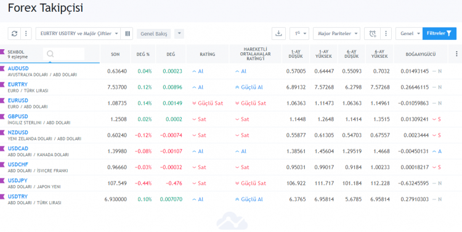Click the refresh icon in toolbar

click(14, 34)
